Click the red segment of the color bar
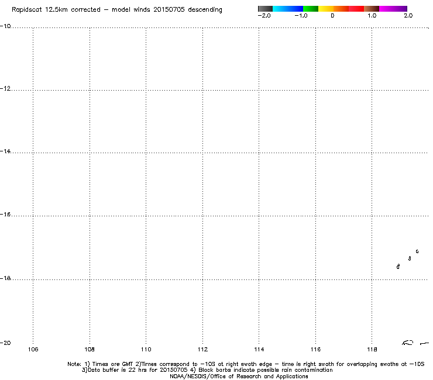Viewport: 433px width, 380px height. coord(356,9)
